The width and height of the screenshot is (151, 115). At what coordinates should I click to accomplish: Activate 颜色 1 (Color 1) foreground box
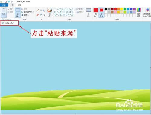[96, 13]
